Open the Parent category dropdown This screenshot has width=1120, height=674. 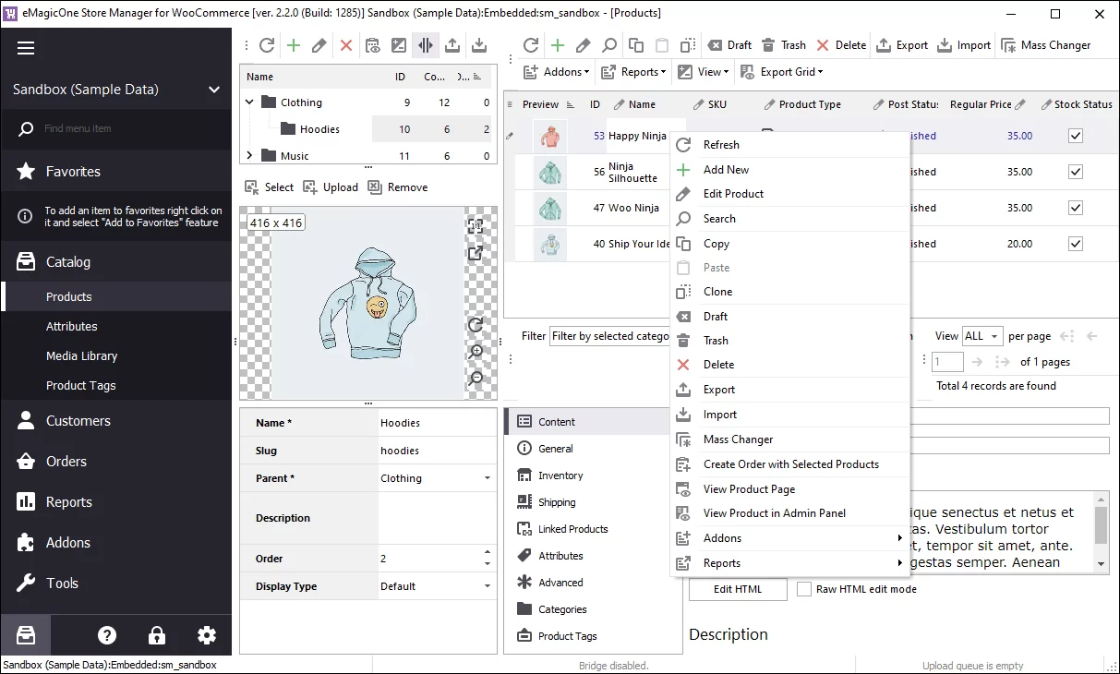488,478
